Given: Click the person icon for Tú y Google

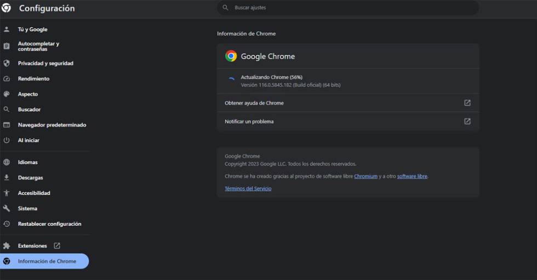Looking at the screenshot, I should pyautogui.click(x=7, y=30).
